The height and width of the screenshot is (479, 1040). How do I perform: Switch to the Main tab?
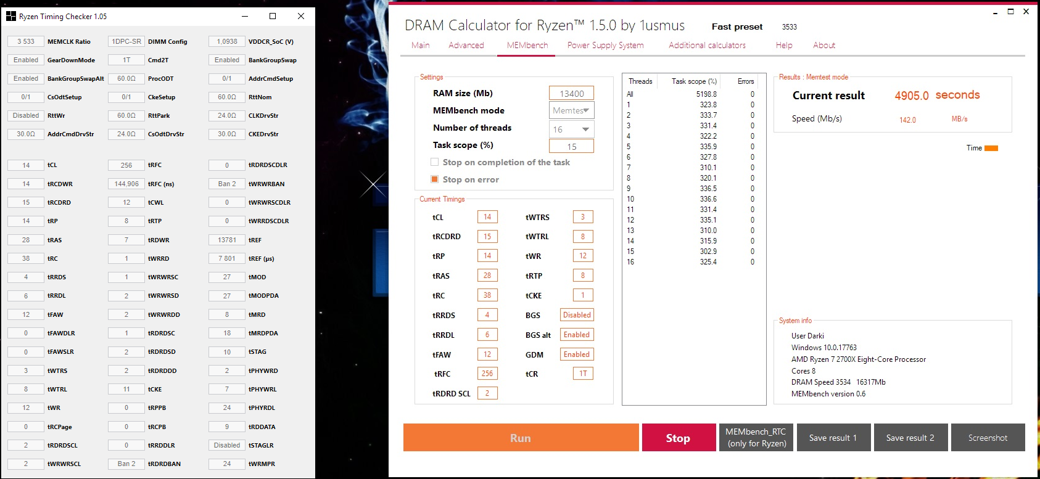pyautogui.click(x=421, y=45)
